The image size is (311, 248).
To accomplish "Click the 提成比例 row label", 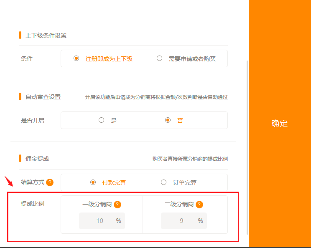I will [33, 204].
